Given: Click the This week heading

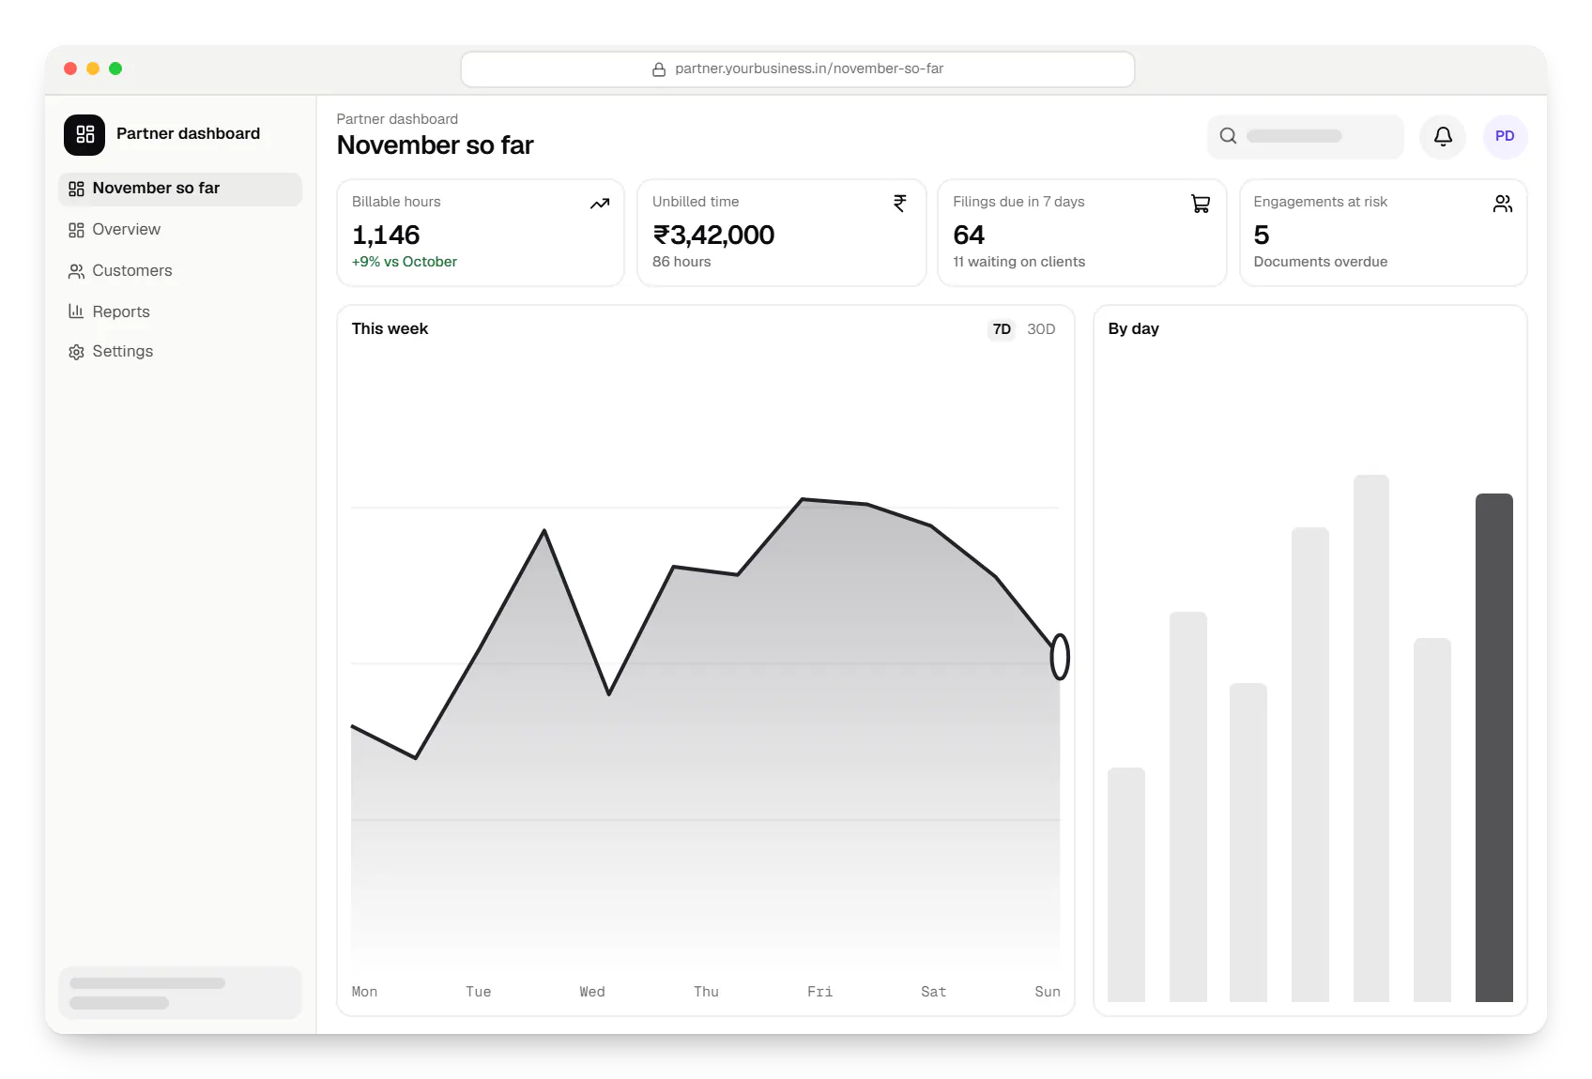Looking at the screenshot, I should pyautogui.click(x=390, y=329).
